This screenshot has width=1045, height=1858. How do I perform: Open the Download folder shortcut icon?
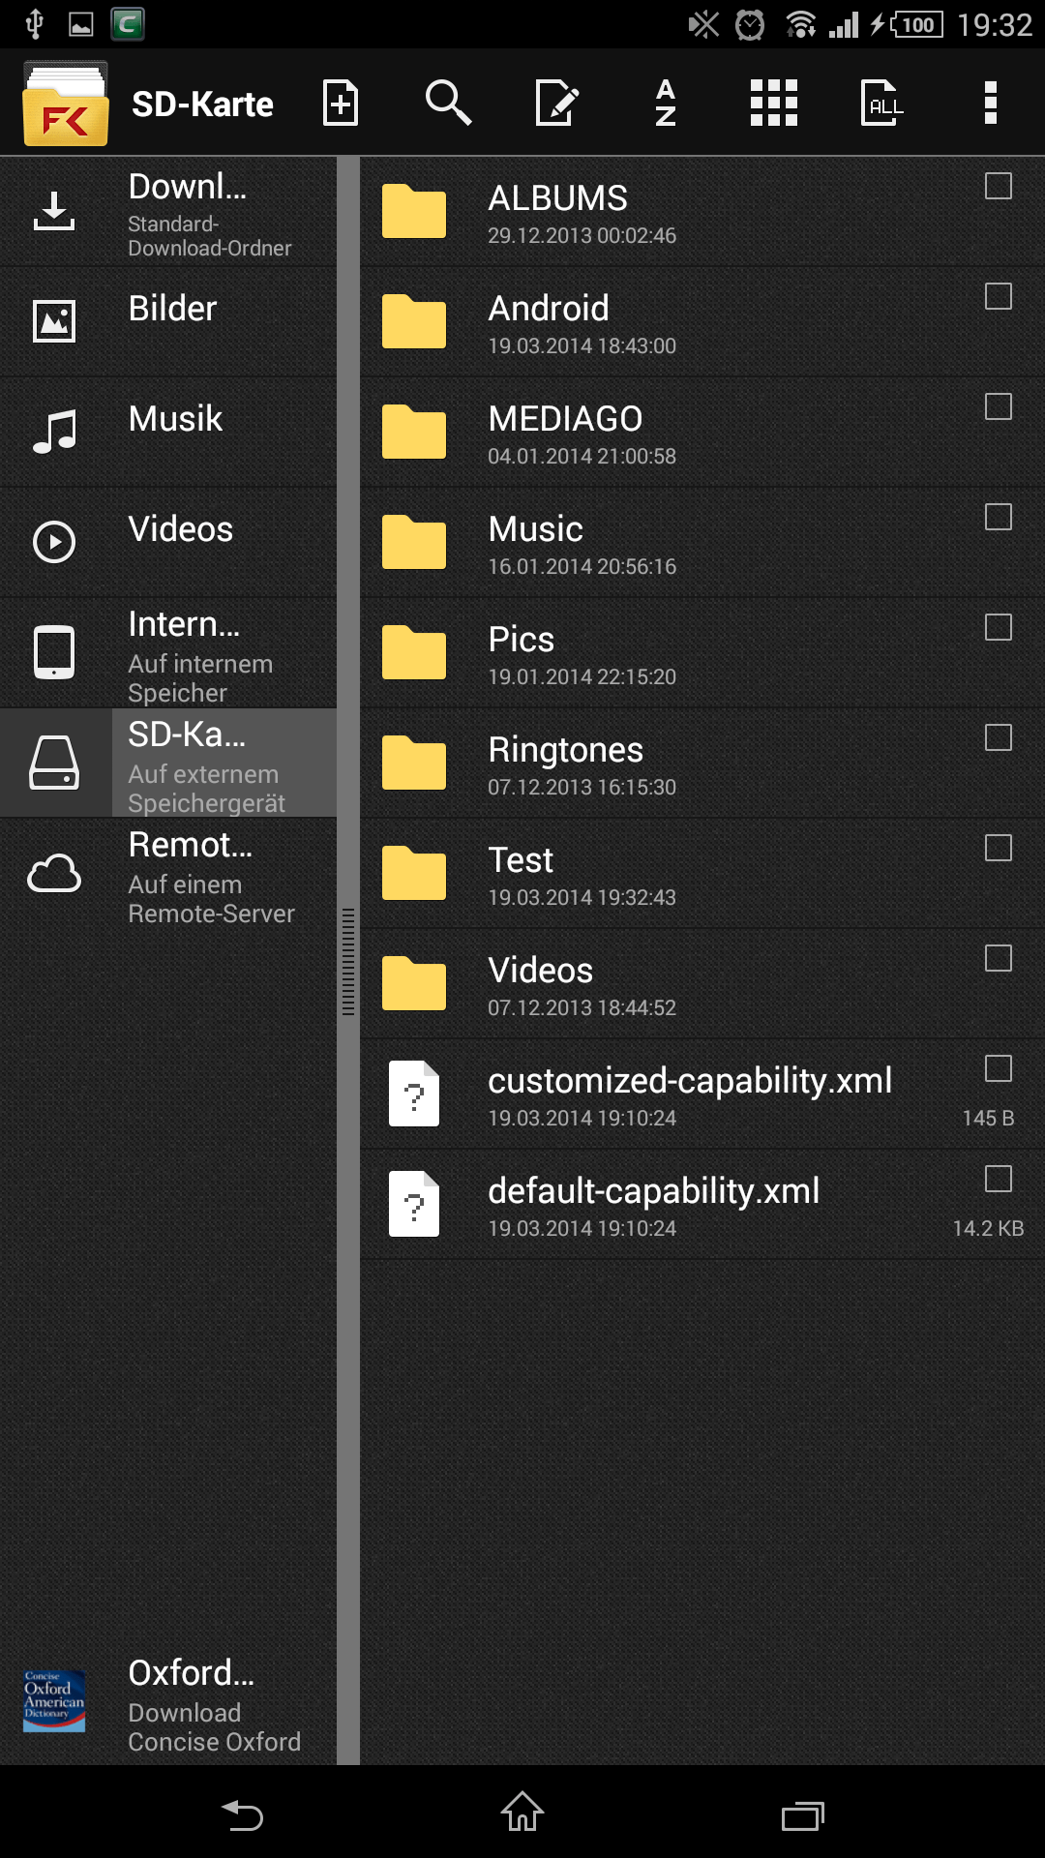pos(54,211)
